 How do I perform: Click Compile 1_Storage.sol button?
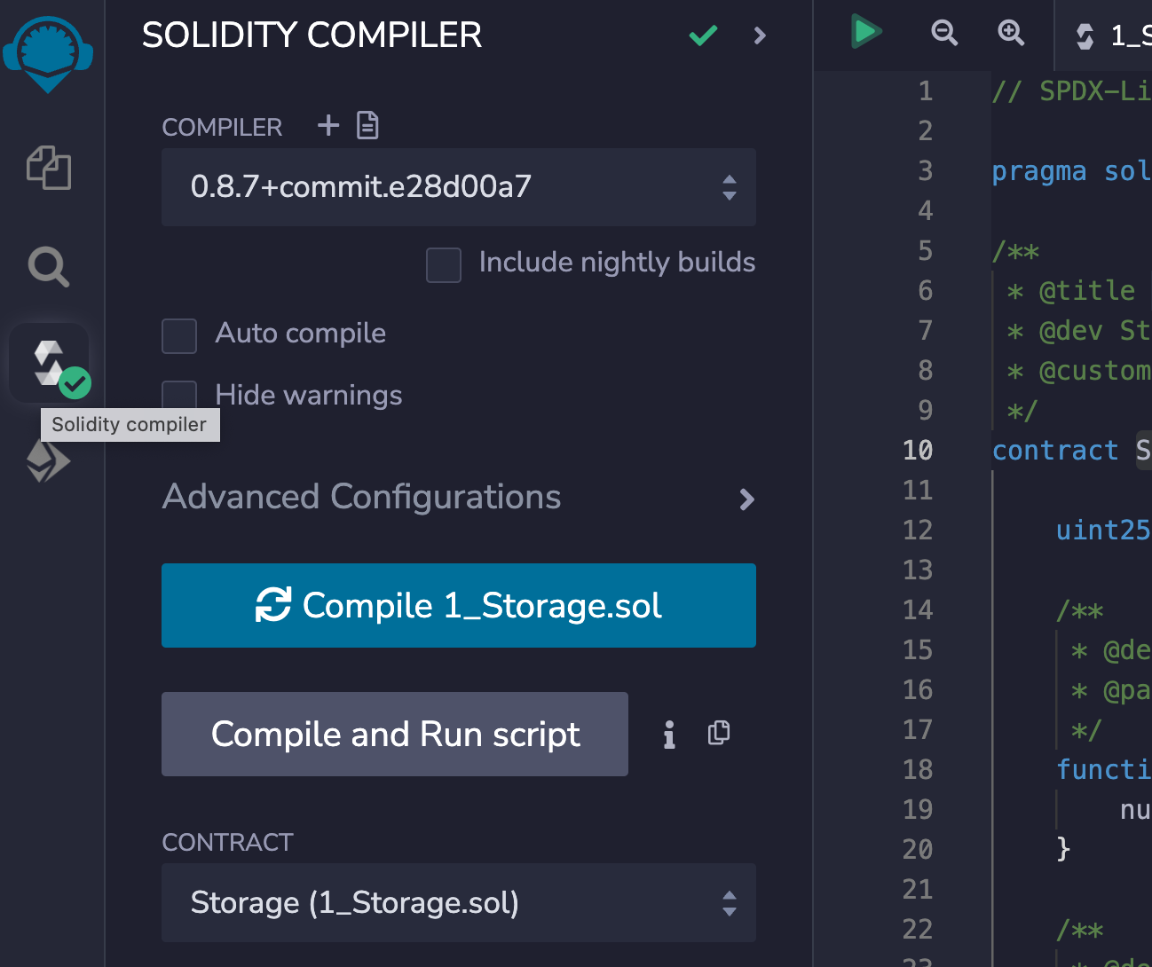point(459,605)
